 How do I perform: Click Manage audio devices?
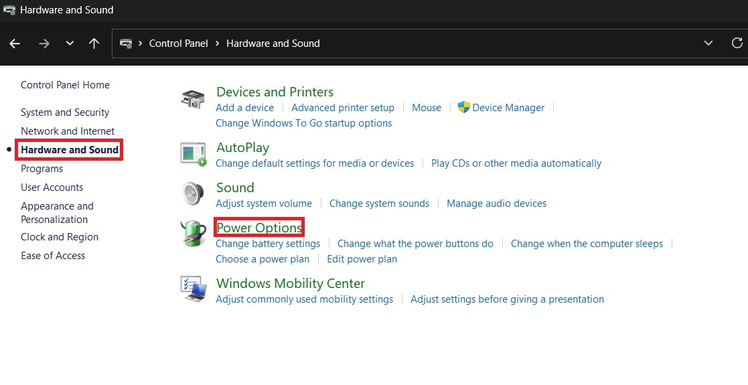(x=497, y=204)
